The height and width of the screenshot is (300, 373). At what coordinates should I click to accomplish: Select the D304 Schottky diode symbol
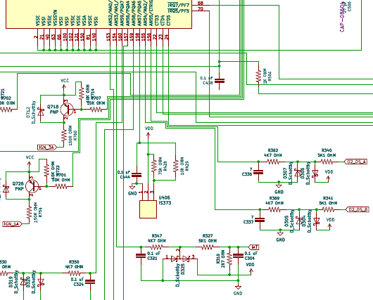pos(317,221)
